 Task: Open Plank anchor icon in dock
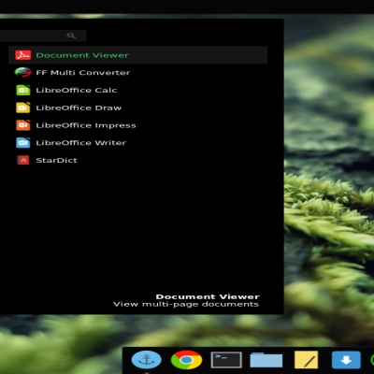pyautogui.click(x=147, y=360)
